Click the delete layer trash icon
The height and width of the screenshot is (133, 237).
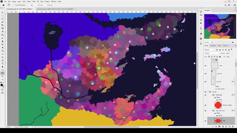click(233, 126)
